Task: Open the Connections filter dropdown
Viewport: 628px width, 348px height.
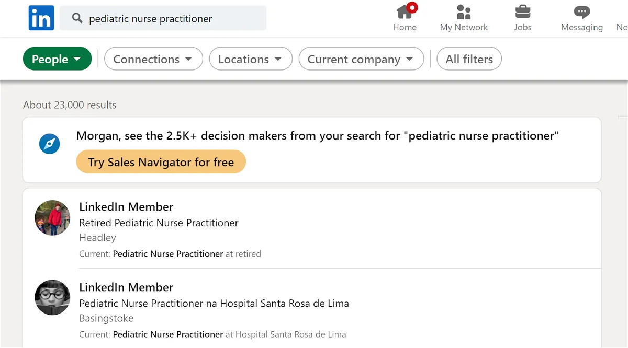Action: [153, 59]
